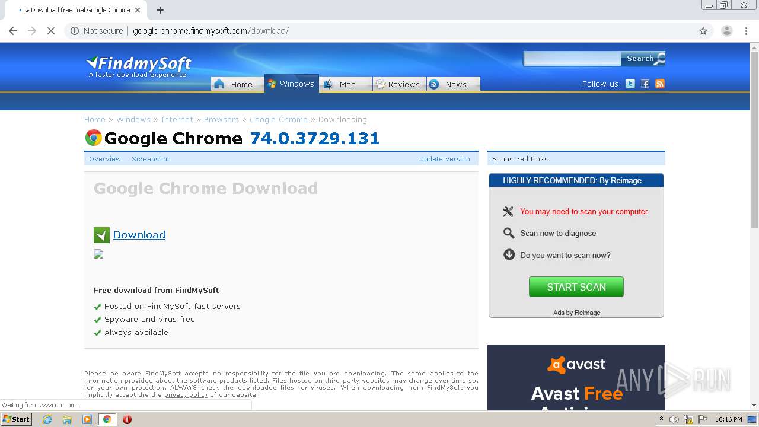Image resolution: width=759 pixels, height=427 pixels.
Task: Click the 'Browsers' breadcrumb link
Action: pos(221,119)
